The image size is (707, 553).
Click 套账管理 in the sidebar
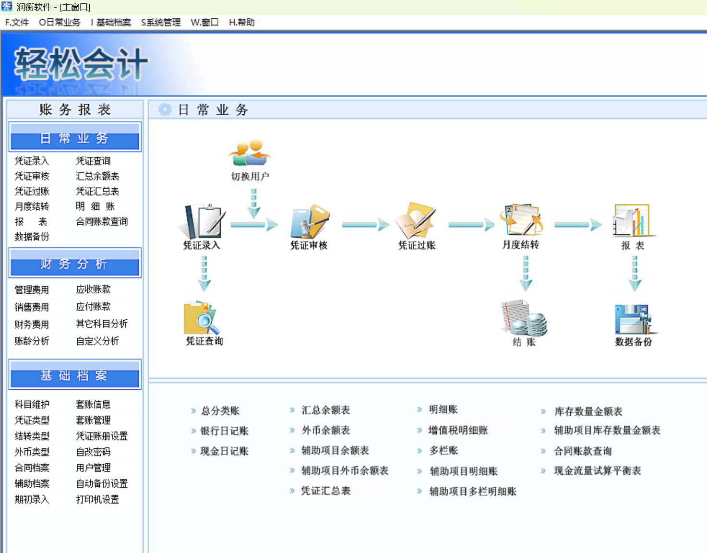click(93, 421)
